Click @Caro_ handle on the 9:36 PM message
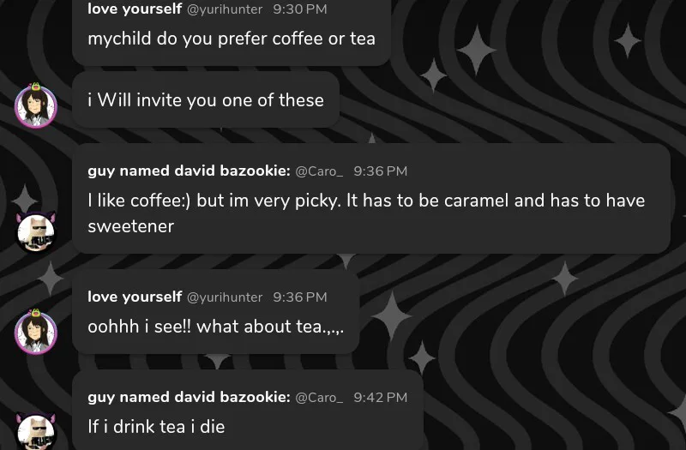Screen dimensions: 686x450 pos(319,171)
